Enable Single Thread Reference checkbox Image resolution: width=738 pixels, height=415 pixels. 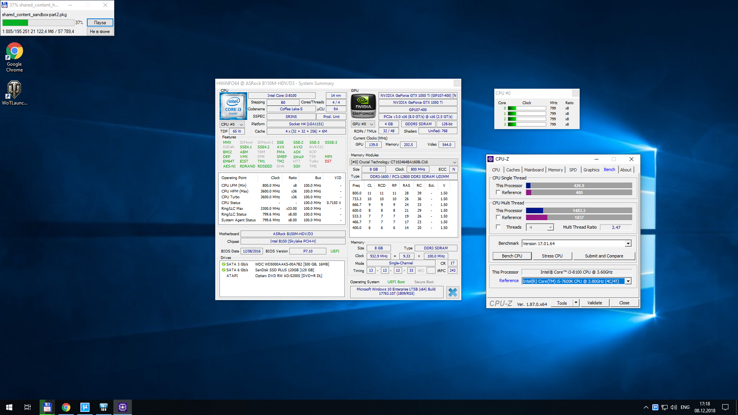coord(498,193)
